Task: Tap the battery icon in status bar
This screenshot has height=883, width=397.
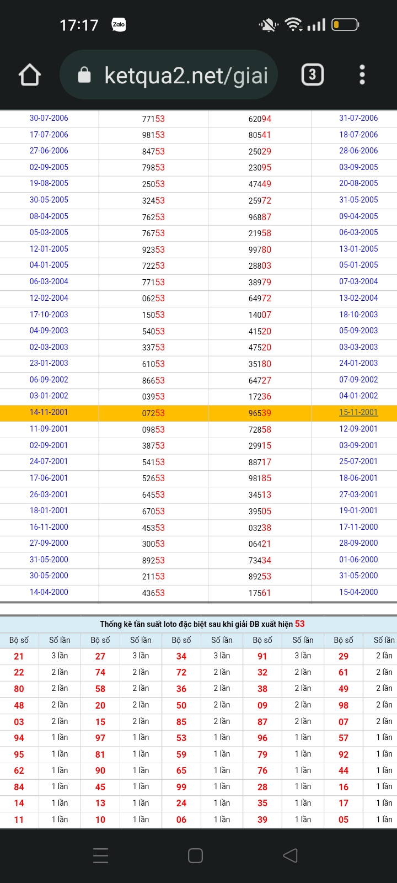Action: pyautogui.click(x=346, y=25)
